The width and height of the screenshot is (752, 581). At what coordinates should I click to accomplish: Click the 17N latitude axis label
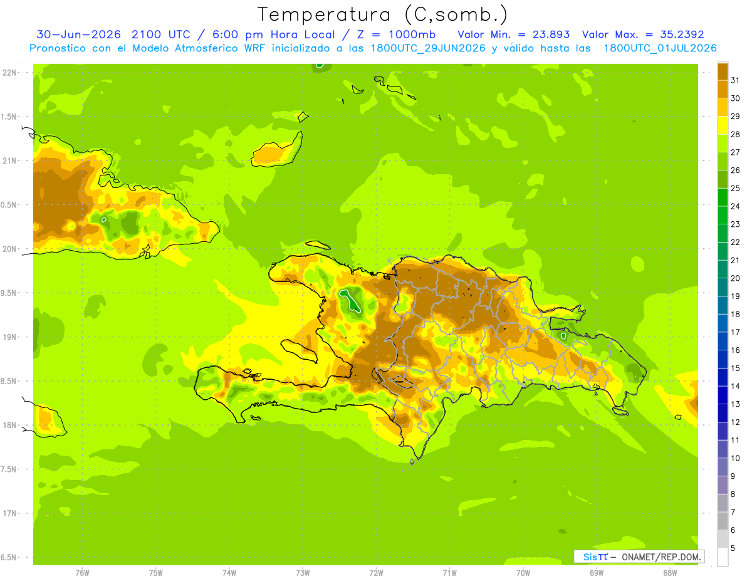(x=10, y=514)
